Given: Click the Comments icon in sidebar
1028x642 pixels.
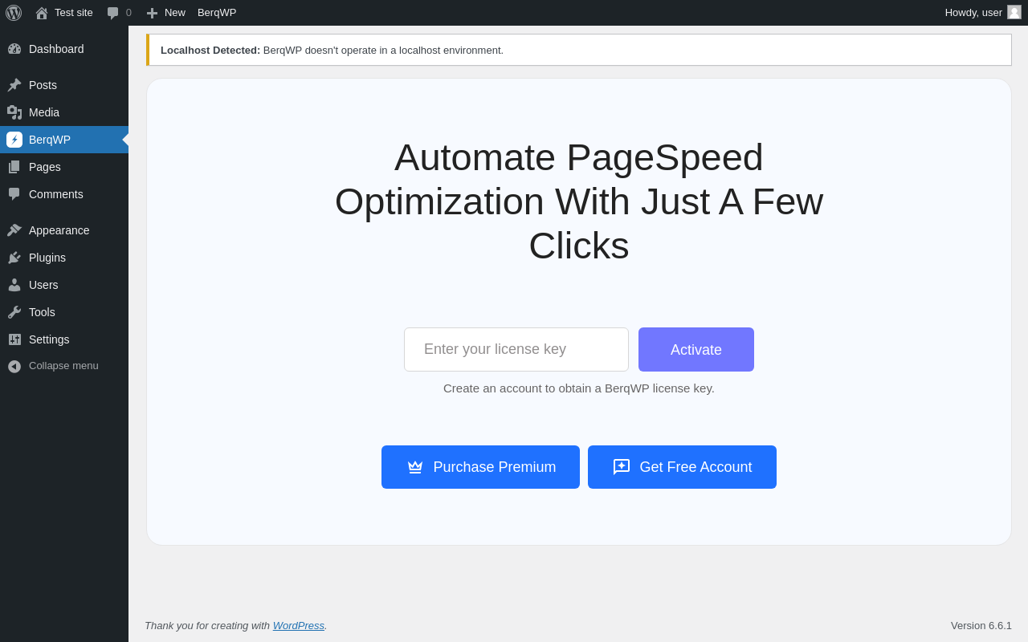Looking at the screenshot, I should point(14,194).
